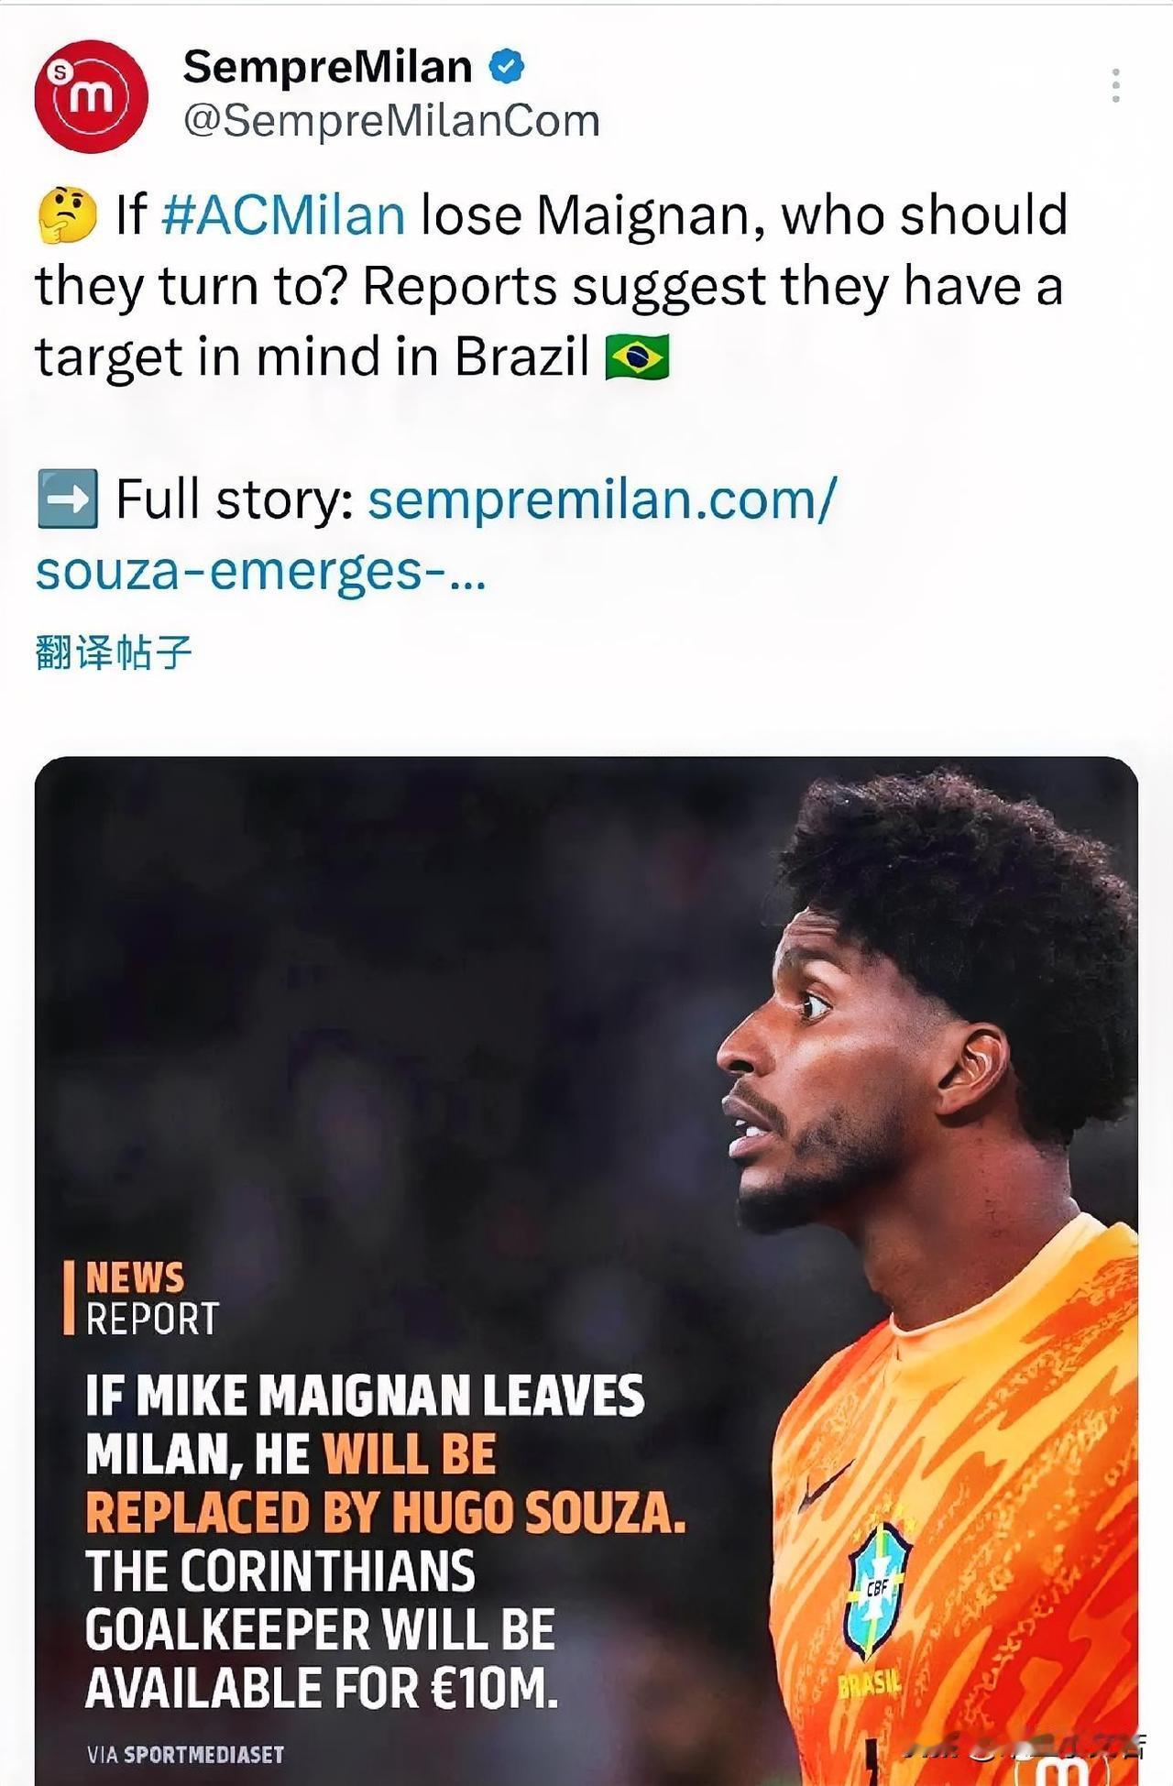Click the thinking face emoji
This screenshot has height=1786, width=1173.
(67, 215)
